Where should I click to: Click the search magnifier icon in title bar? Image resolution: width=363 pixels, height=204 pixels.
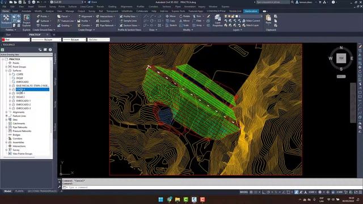[293, 2]
